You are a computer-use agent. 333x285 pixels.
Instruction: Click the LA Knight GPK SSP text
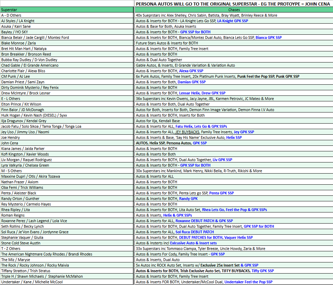pyautogui.click(x=232, y=21)
